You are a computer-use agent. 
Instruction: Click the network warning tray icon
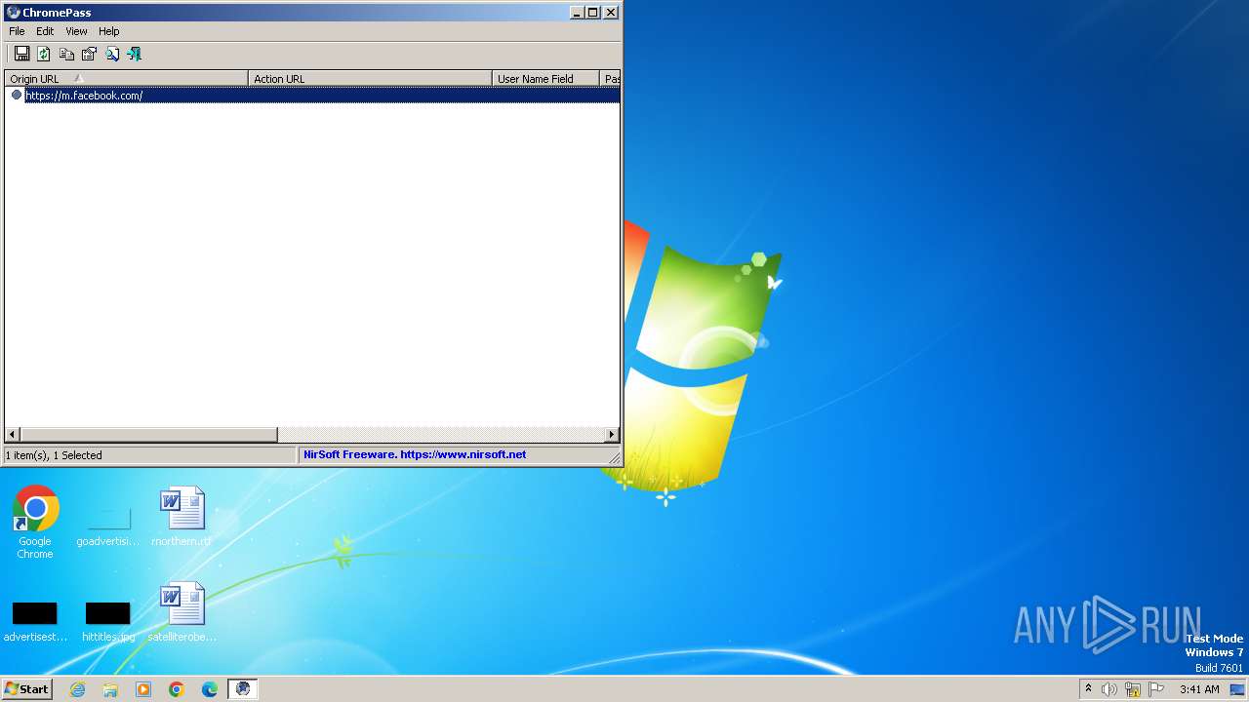(1133, 689)
